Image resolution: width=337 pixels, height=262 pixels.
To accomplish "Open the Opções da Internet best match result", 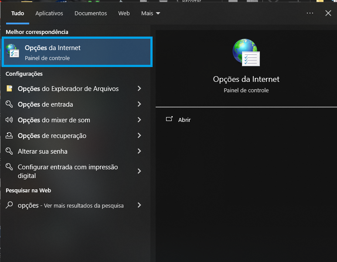I will point(77,52).
